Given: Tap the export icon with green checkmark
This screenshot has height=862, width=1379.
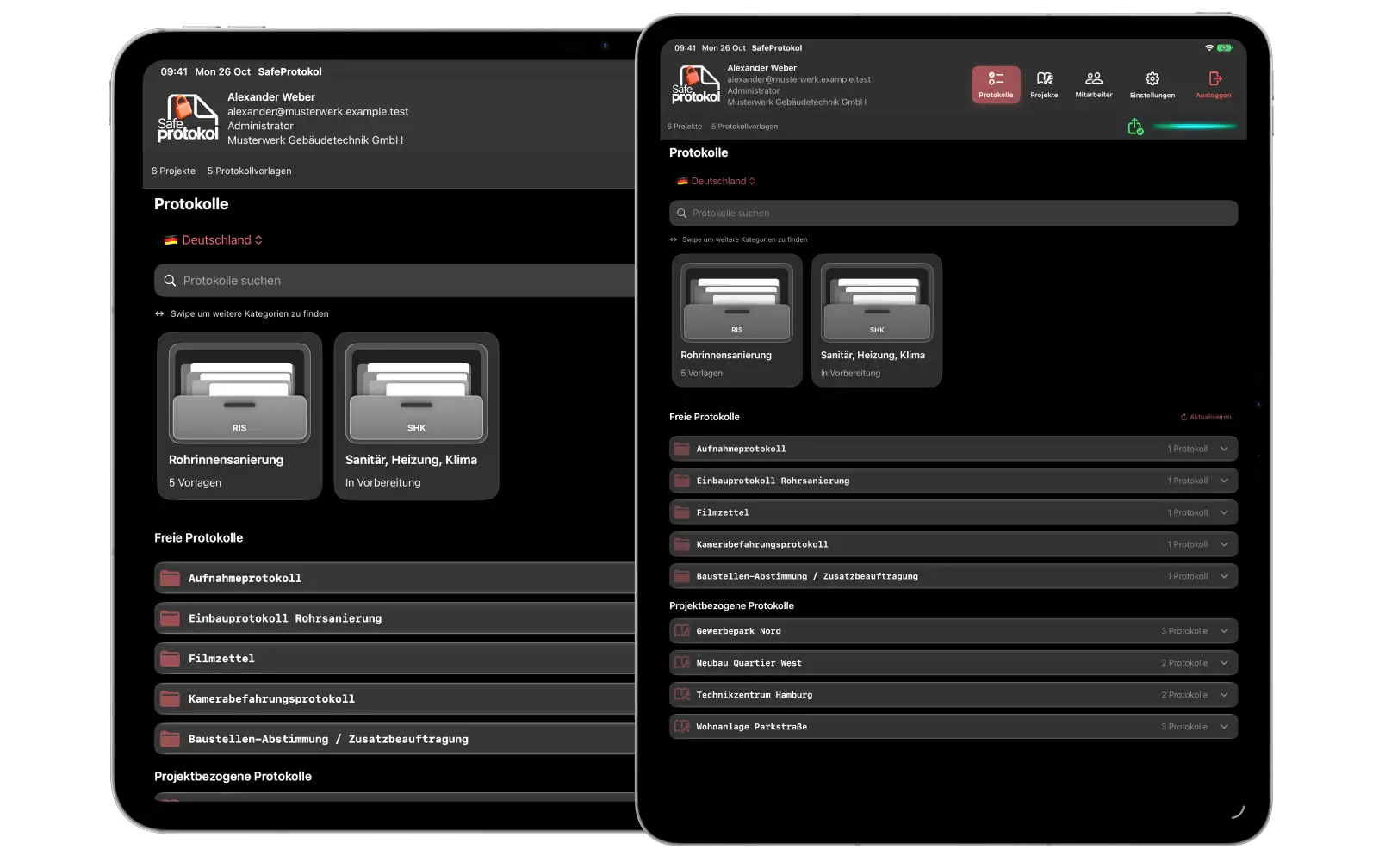Looking at the screenshot, I should (x=1135, y=127).
